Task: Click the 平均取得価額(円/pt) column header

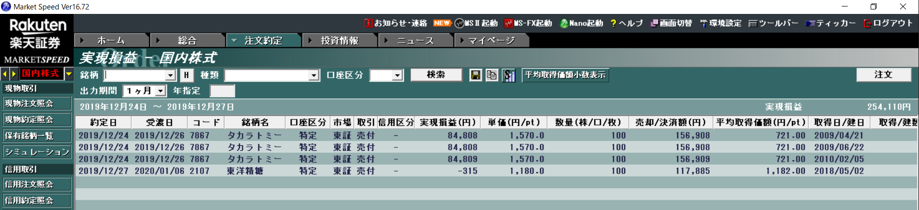Action: pyautogui.click(x=761, y=122)
